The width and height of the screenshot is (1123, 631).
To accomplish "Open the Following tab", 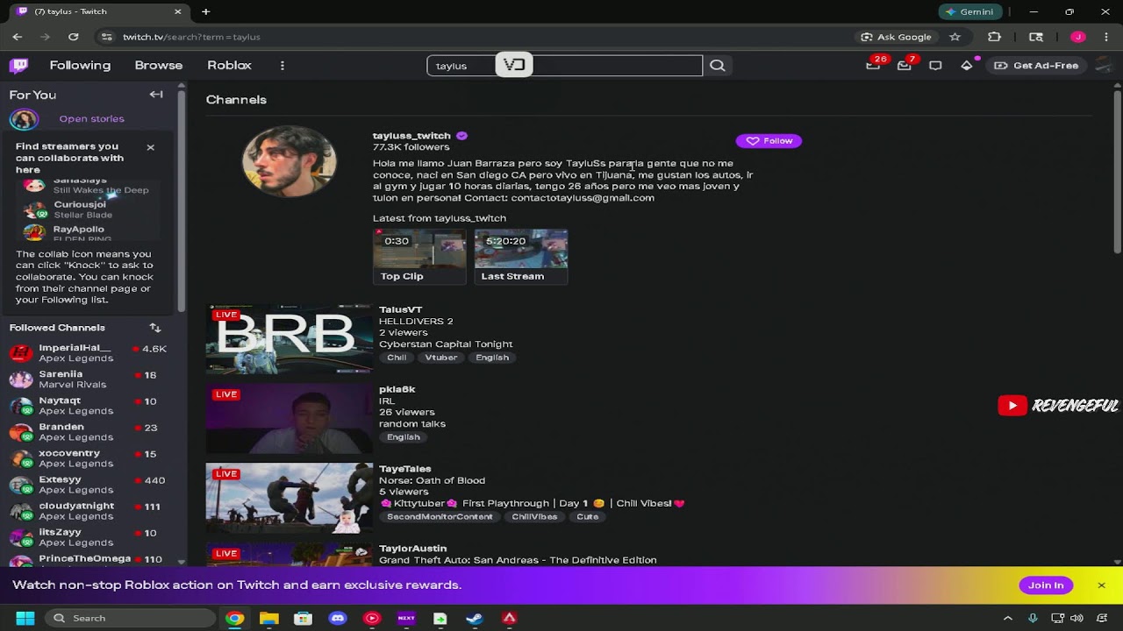I will click(80, 66).
